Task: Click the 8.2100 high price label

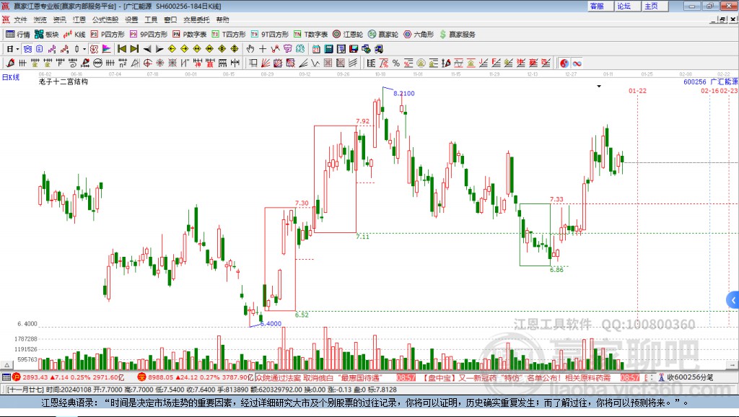Action: 404,93
